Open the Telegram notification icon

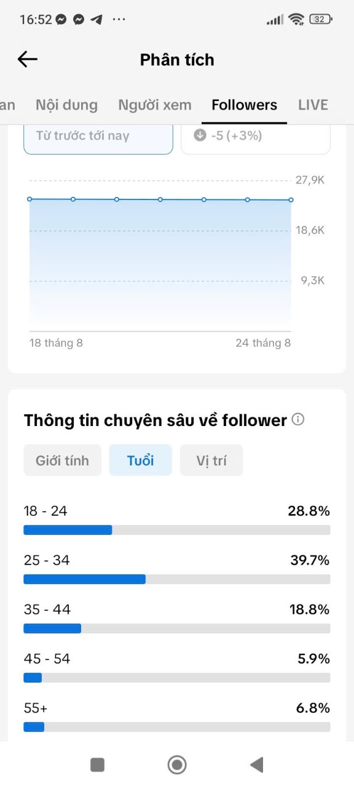point(96,20)
